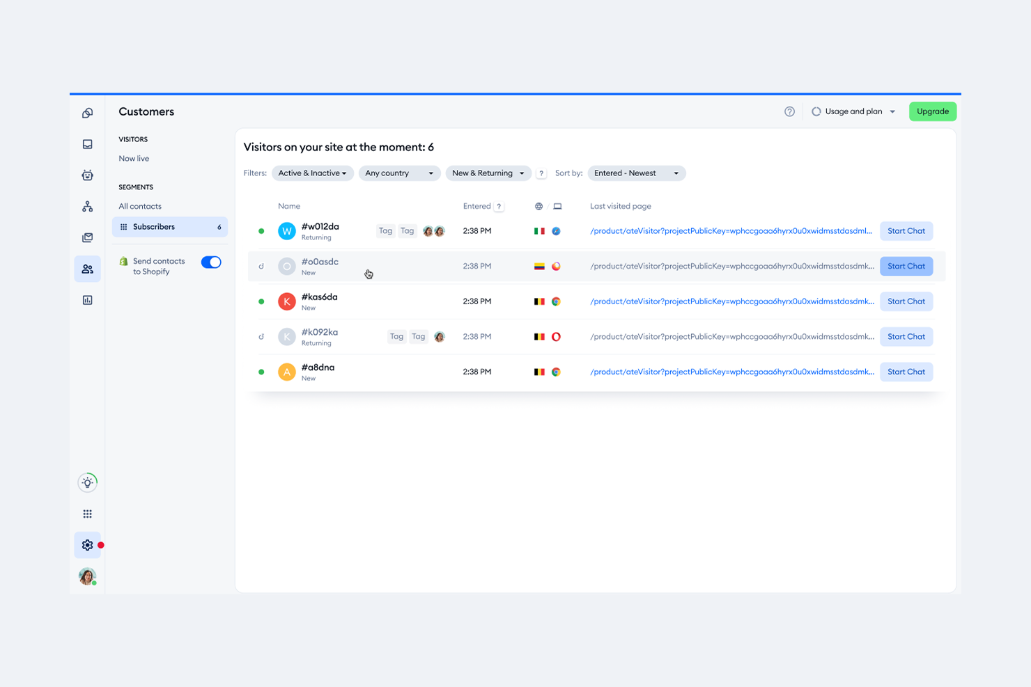Switch to the Now live section

(x=133, y=158)
